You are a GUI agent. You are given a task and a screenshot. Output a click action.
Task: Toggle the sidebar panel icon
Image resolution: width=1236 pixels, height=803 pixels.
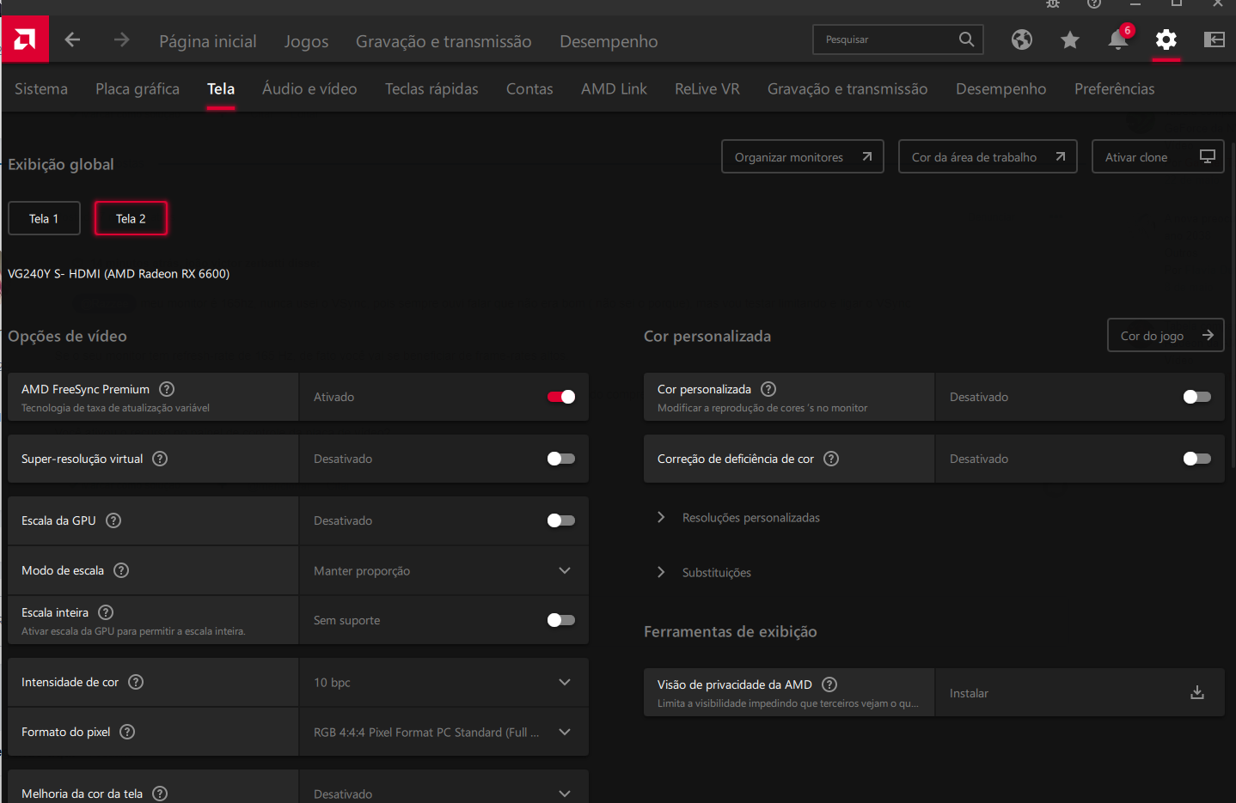point(1215,40)
